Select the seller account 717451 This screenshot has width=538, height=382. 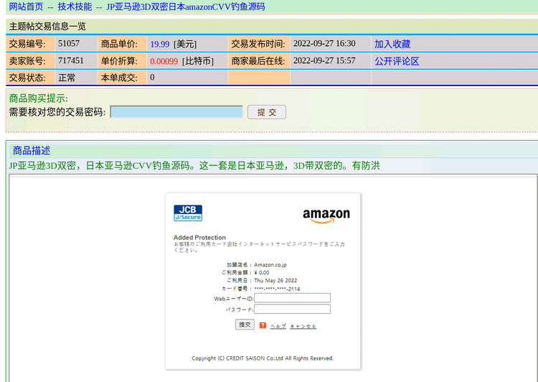point(71,61)
